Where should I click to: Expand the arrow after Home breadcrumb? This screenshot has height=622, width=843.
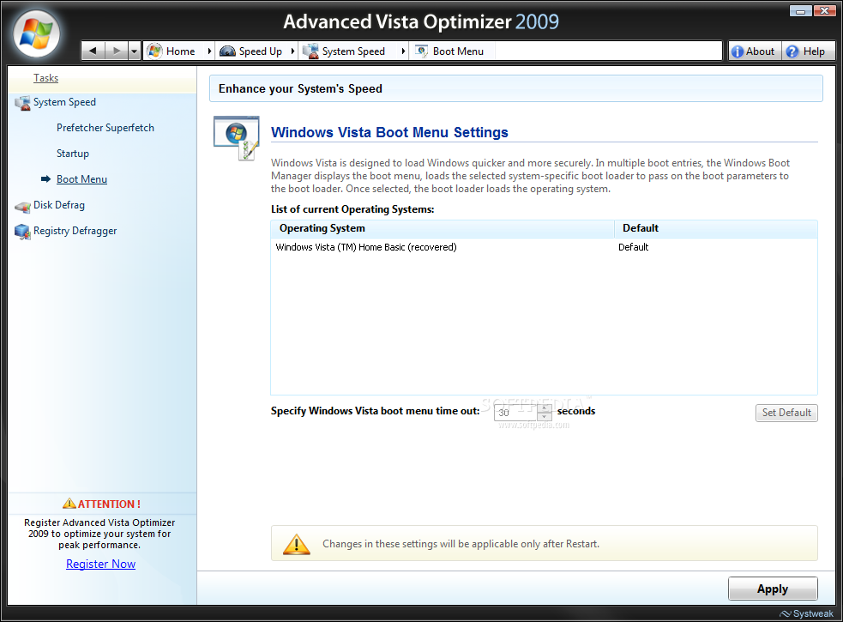click(209, 51)
